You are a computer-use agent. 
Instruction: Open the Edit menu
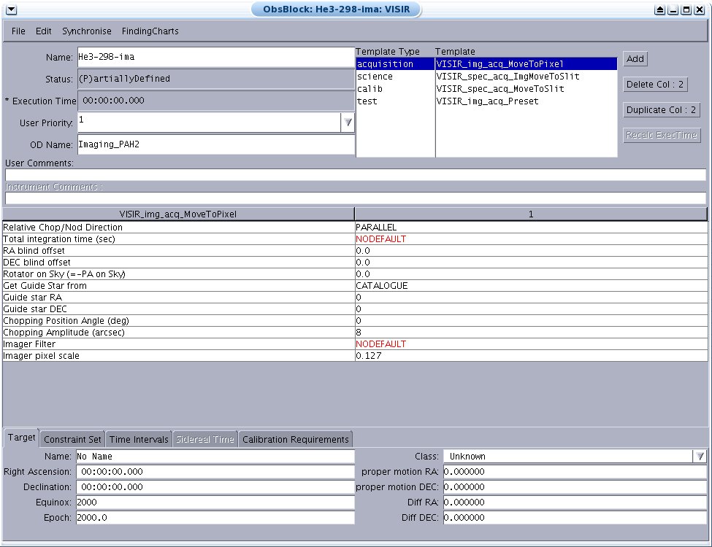tap(44, 31)
